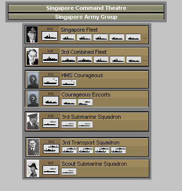182x191 pixels.
Task: Click the 3rd Transport Squadron main unit icon
Action: tap(51, 148)
